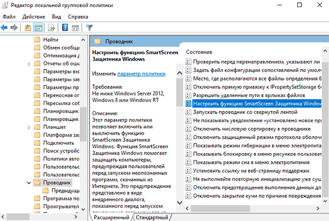The height and width of the screenshot is (221, 329).
Task: Select policy Проверить перед перенаправлением
Action: pyautogui.click(x=253, y=62)
